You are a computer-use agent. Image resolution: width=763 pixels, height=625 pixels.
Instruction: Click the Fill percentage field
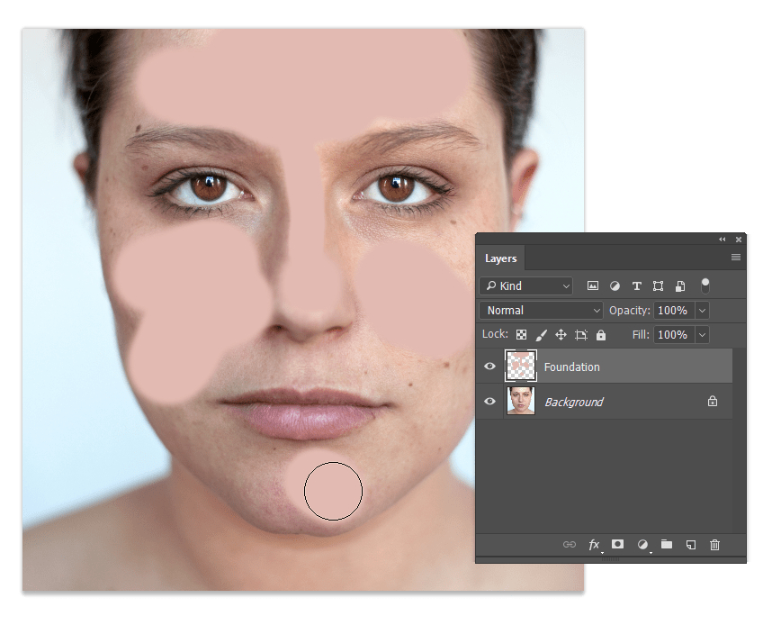click(x=672, y=335)
